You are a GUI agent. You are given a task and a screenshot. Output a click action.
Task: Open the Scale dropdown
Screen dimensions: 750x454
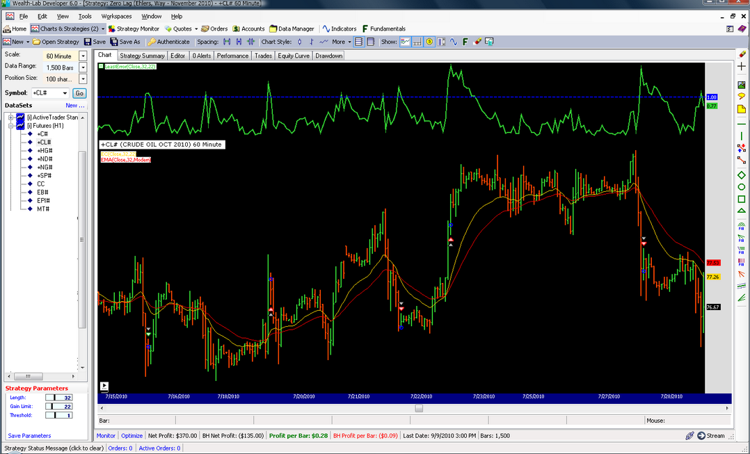83,56
